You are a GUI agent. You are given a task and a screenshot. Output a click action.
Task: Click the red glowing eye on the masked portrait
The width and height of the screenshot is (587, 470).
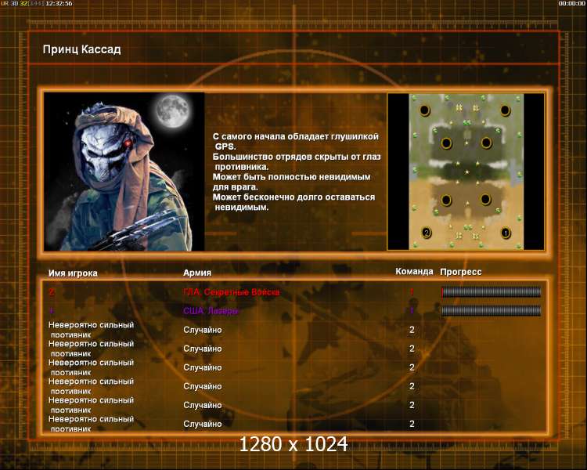[128, 143]
